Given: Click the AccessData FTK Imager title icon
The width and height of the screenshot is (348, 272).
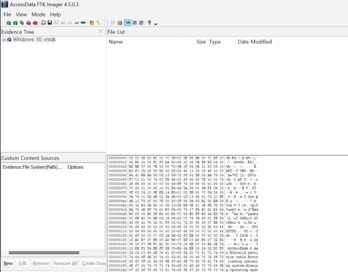Looking at the screenshot, I should pos(5,4).
